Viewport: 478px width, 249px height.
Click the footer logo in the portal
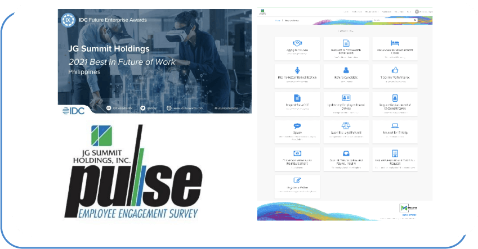[409, 208]
